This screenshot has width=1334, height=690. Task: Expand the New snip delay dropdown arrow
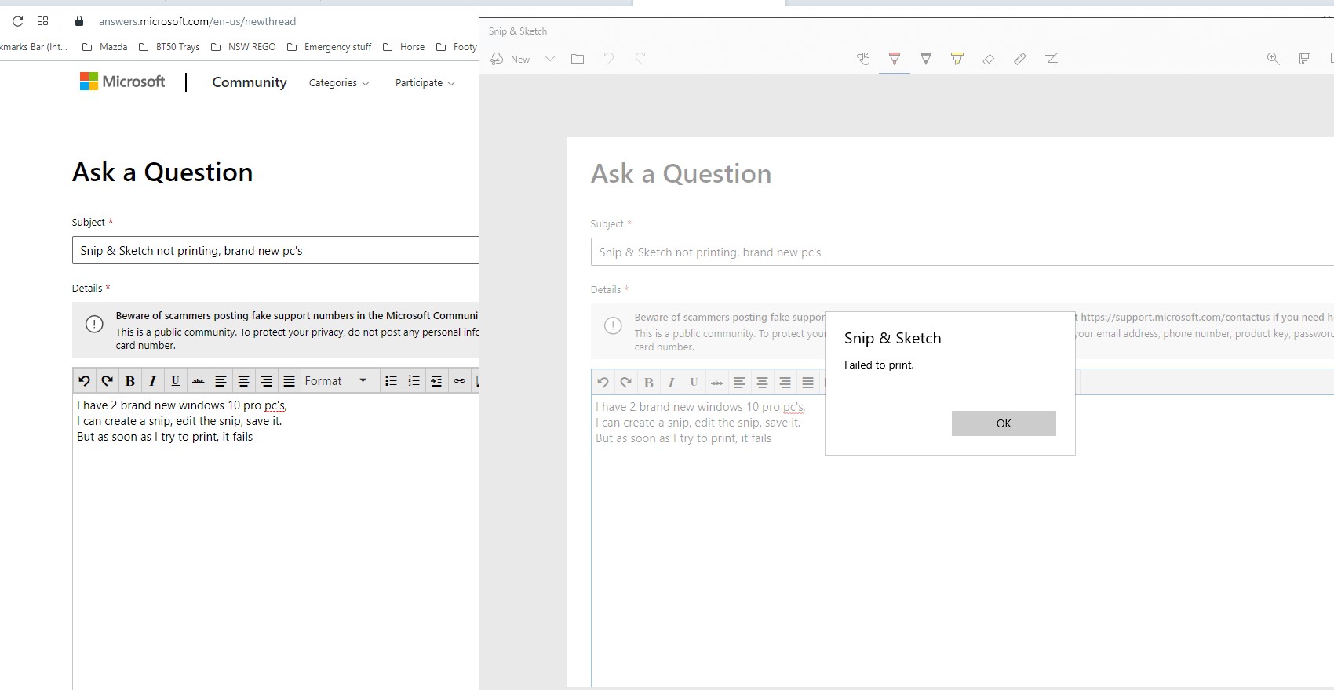[x=550, y=59]
